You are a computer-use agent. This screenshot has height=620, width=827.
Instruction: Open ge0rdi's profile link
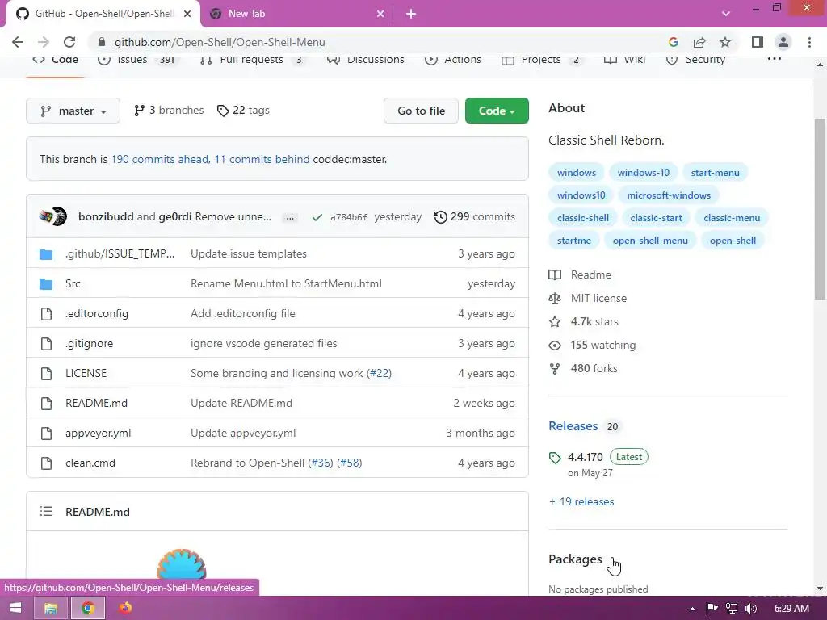tap(174, 216)
